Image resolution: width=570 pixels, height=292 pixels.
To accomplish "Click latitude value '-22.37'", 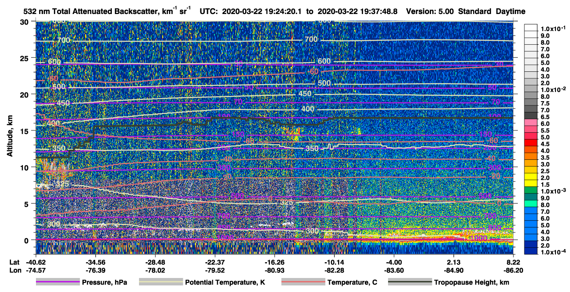I will tap(215, 262).
